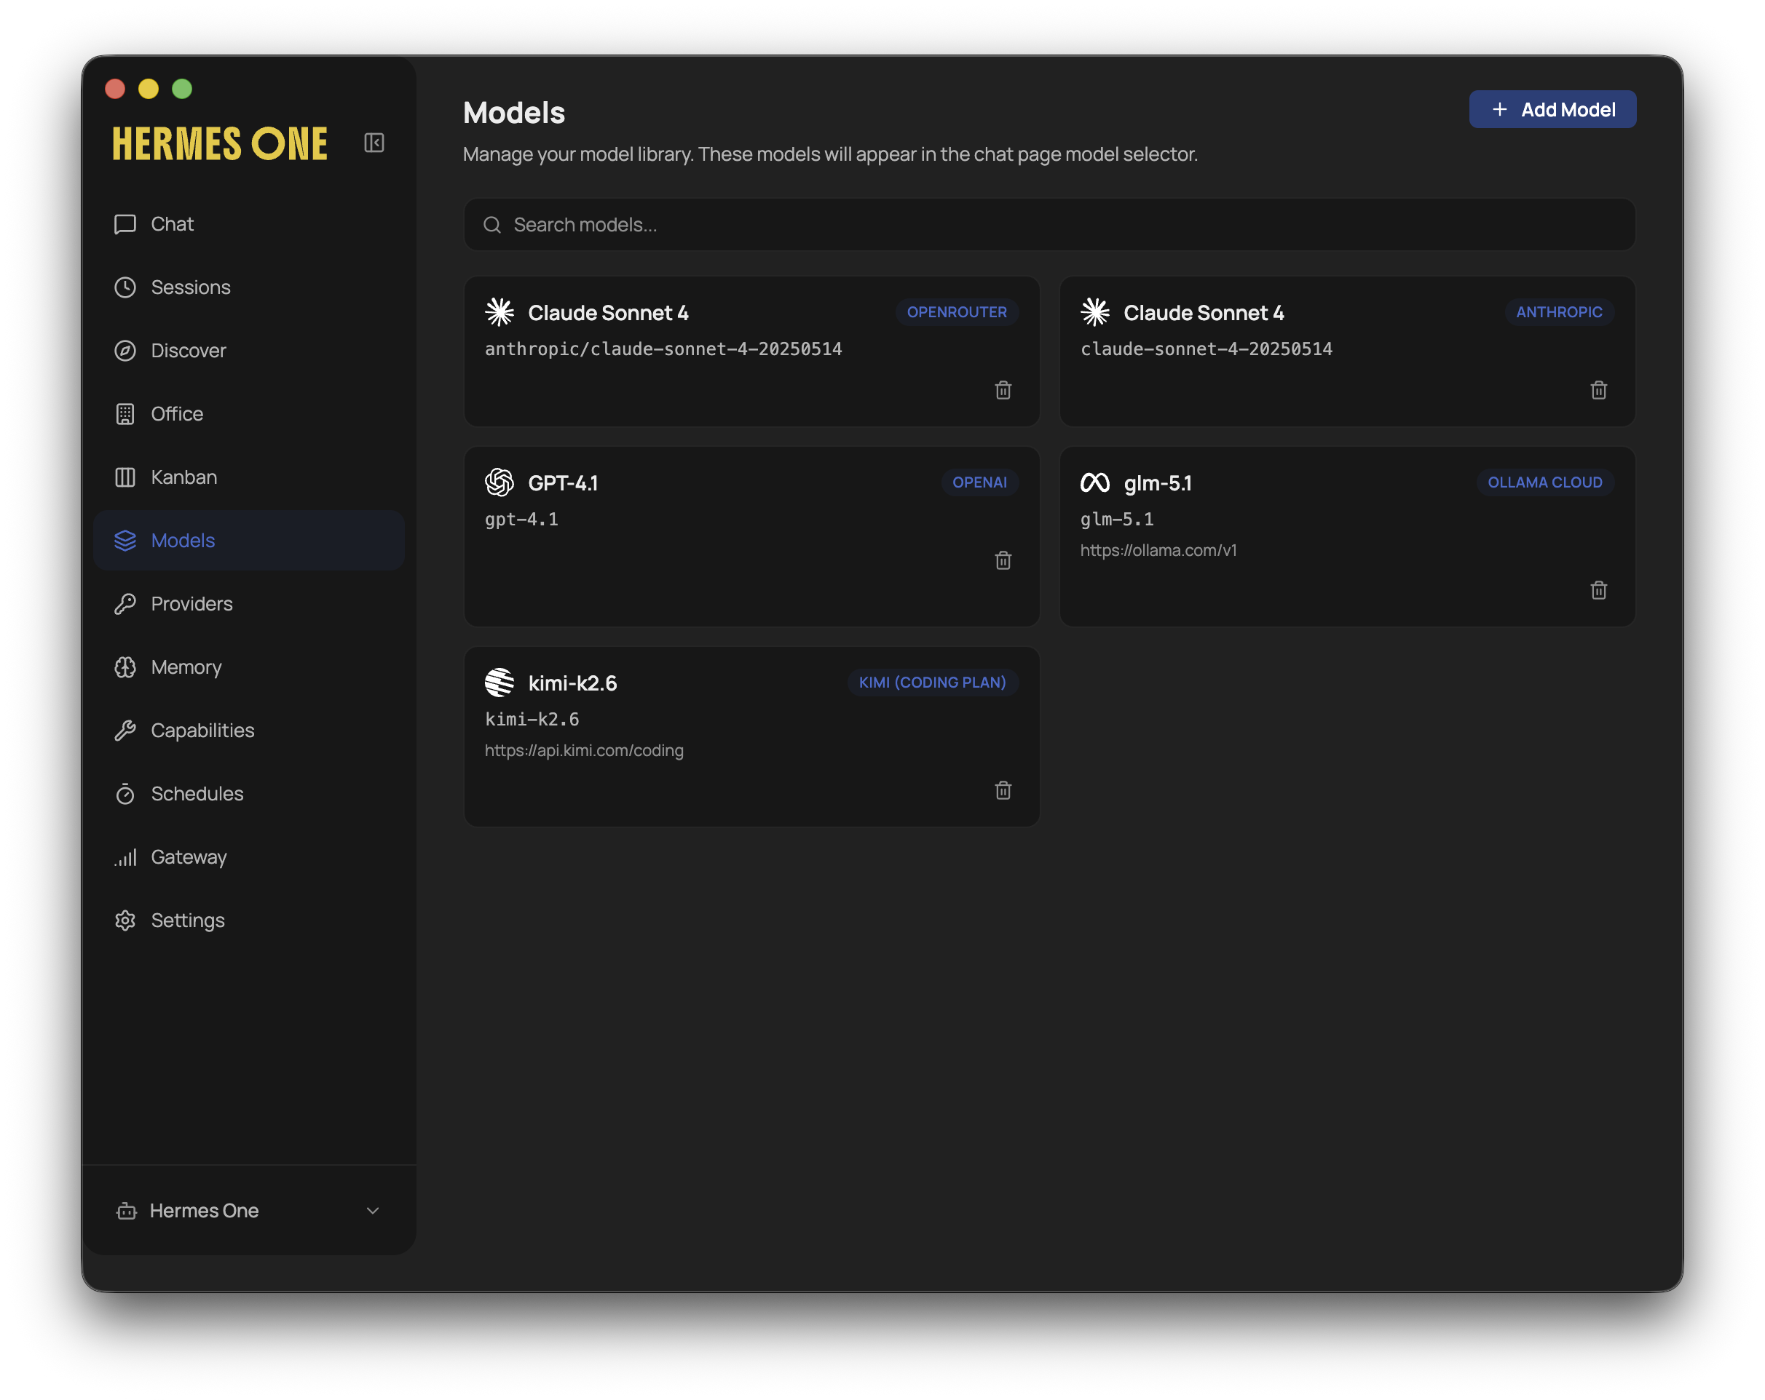This screenshot has height=1400, width=1765.
Task: Open Settings from the sidebar
Action: point(249,920)
